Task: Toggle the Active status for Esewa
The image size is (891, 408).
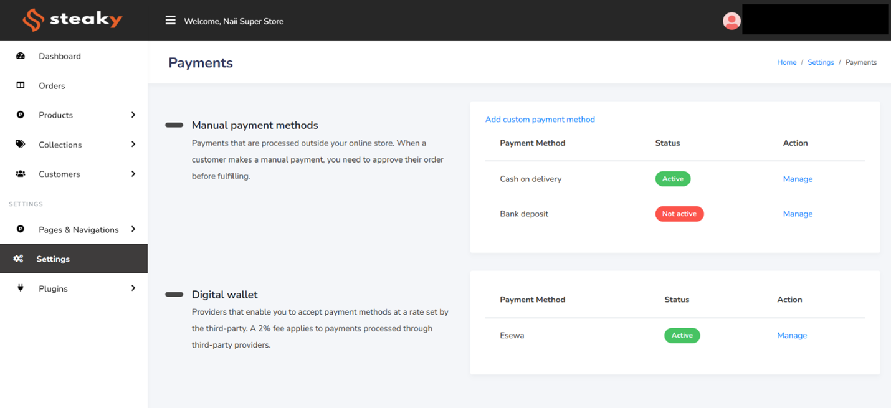Action: point(682,335)
